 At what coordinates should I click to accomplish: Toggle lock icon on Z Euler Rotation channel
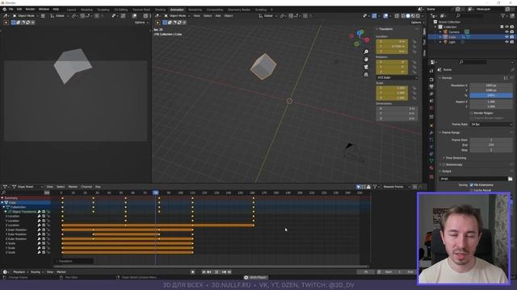(x=48, y=239)
